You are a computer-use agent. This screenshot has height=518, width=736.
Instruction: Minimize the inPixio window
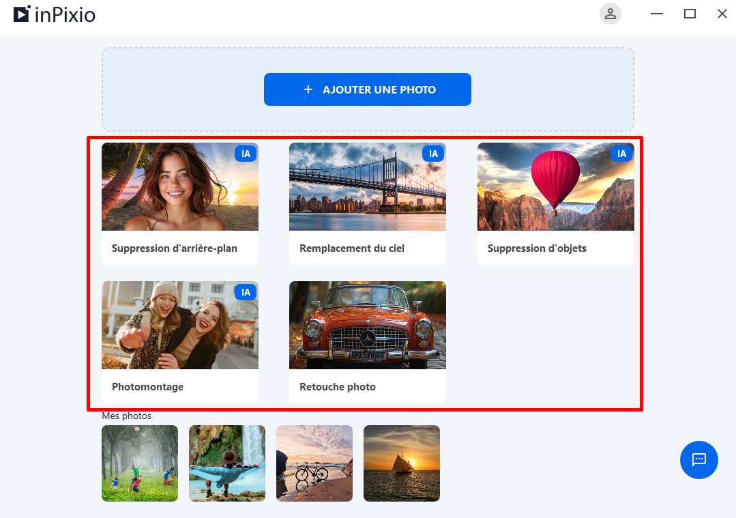point(657,14)
